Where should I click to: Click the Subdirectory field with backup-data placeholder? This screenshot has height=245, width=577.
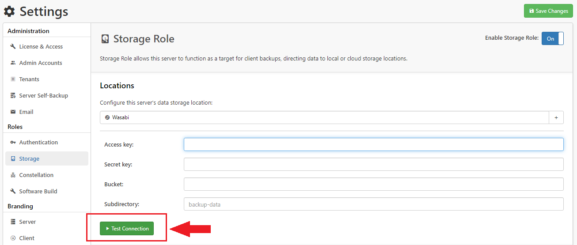point(373,204)
